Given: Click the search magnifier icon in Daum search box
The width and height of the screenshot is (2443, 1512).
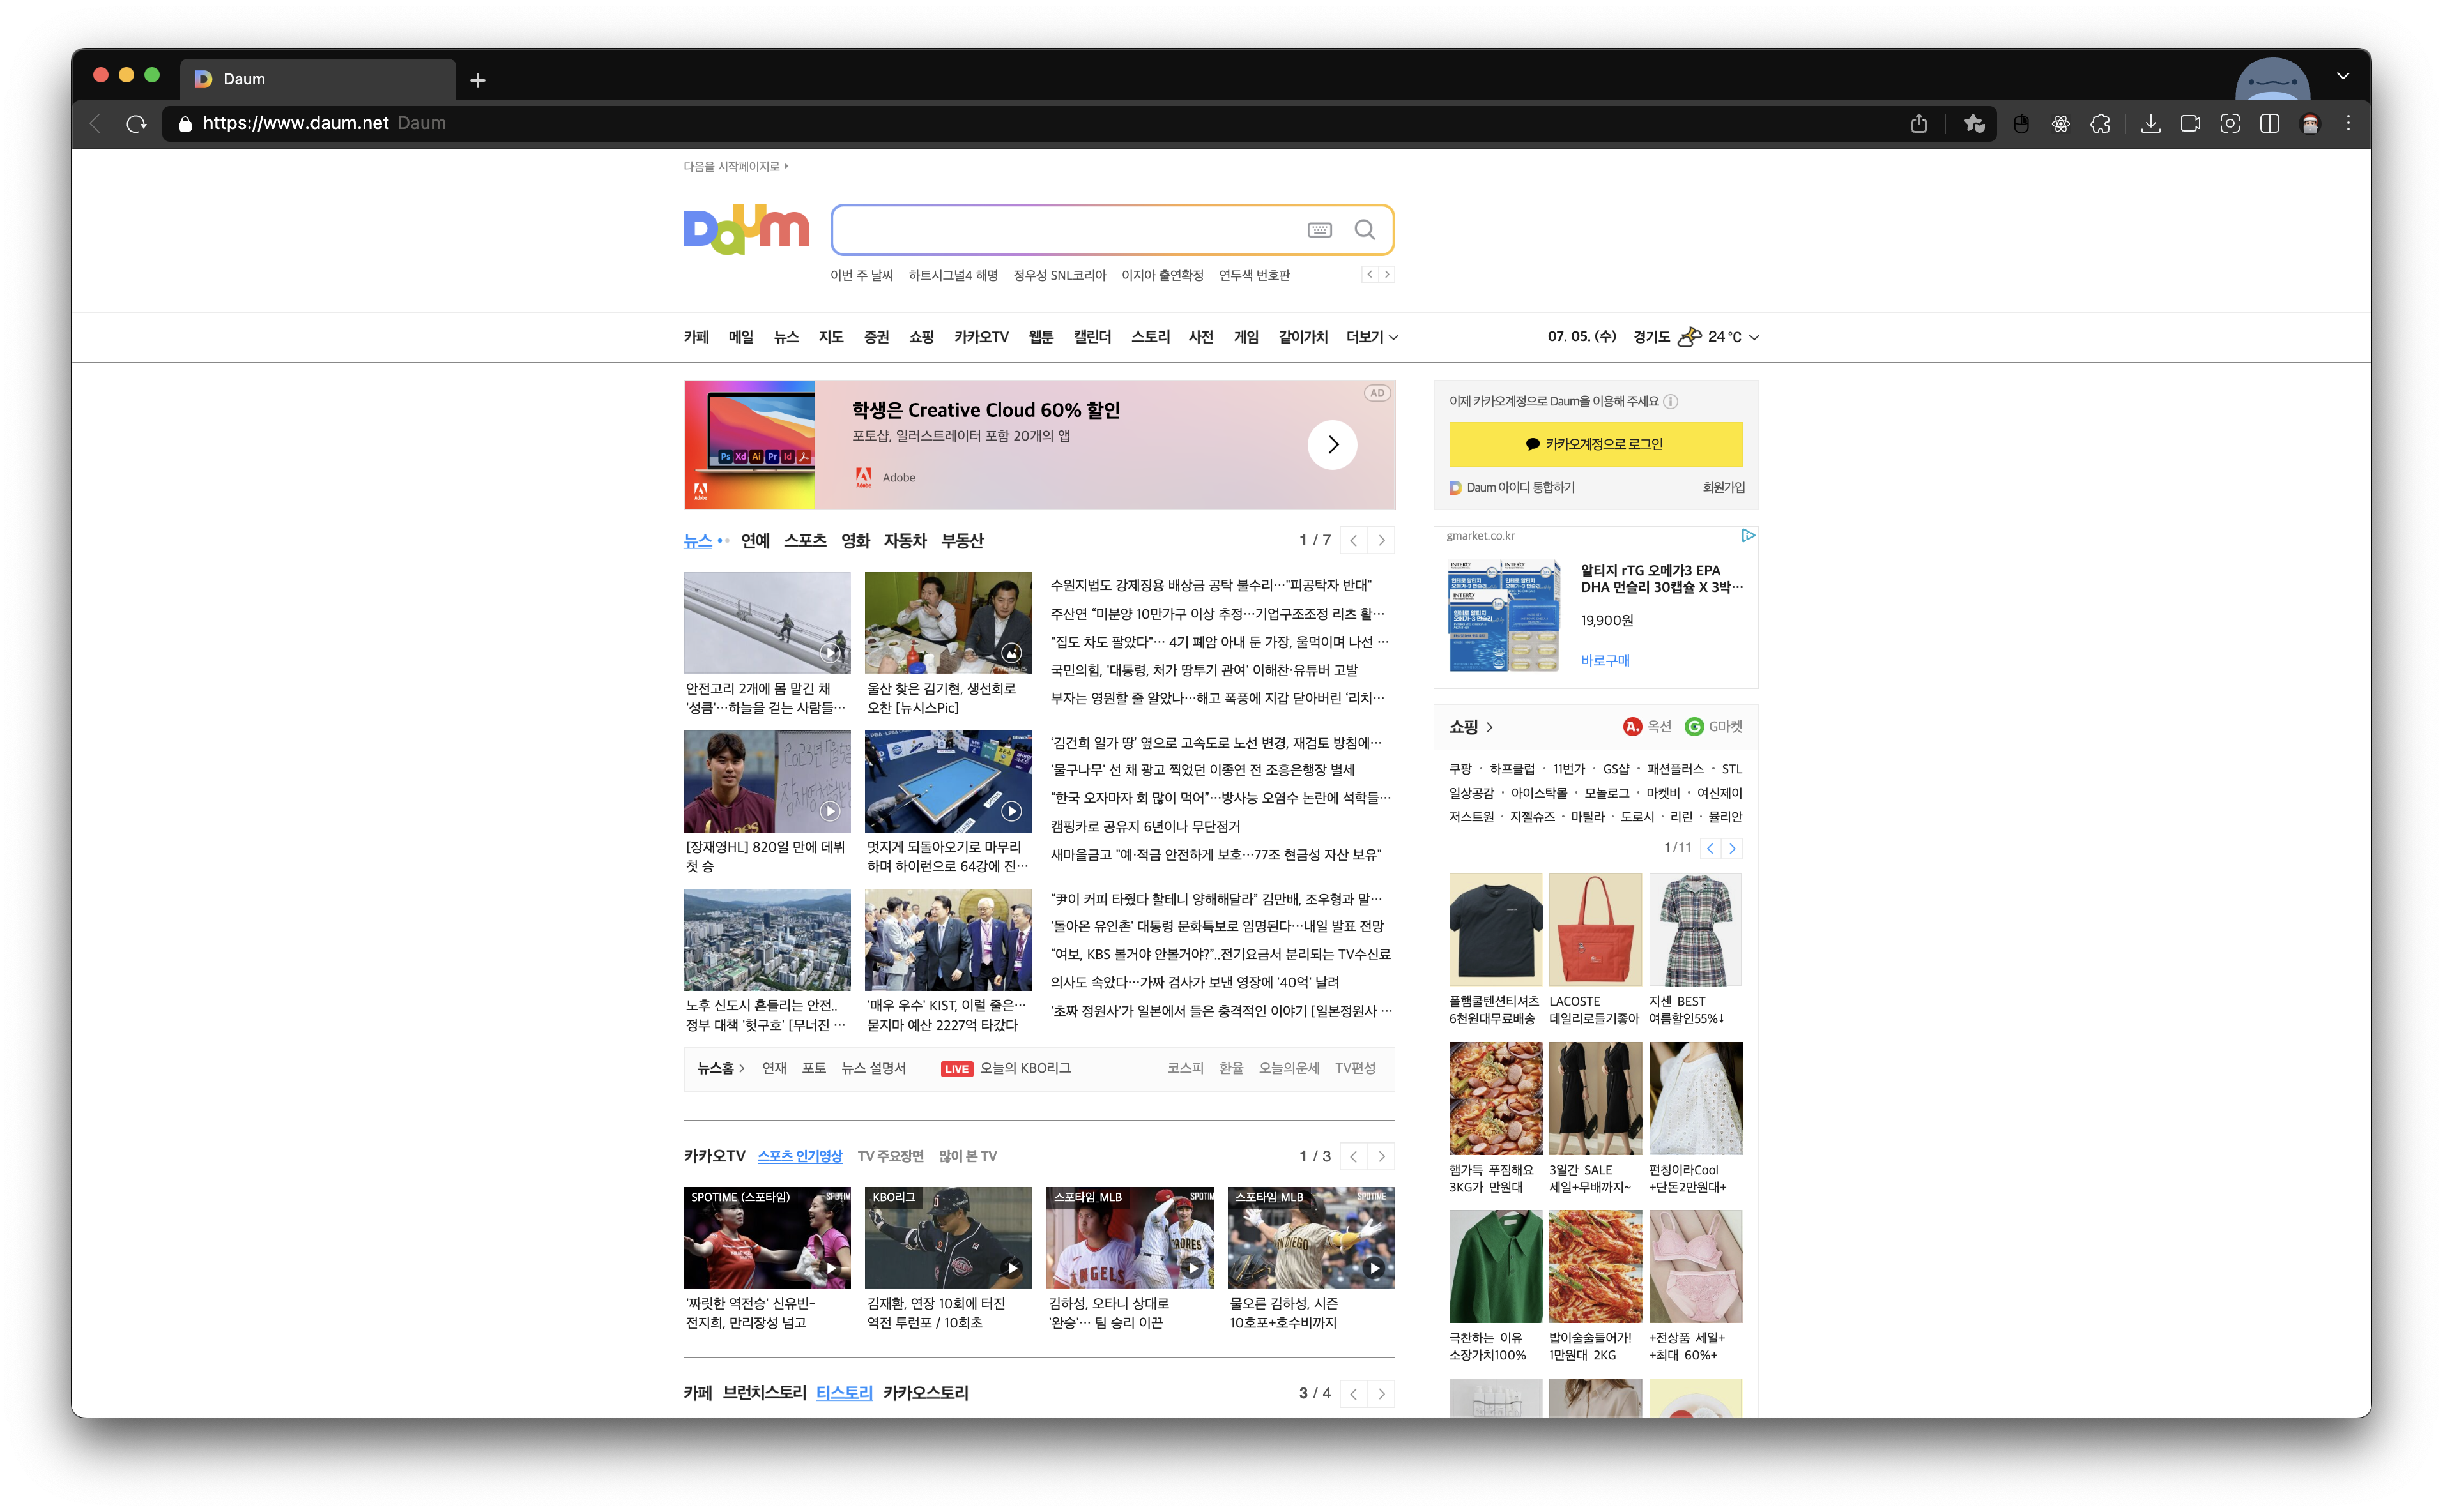Looking at the screenshot, I should click(x=1363, y=230).
